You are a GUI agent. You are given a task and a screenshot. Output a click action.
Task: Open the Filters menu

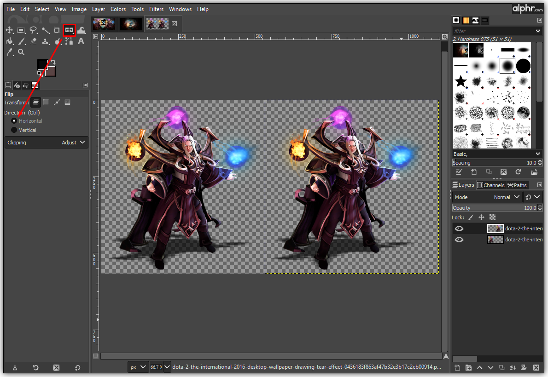coord(156,9)
